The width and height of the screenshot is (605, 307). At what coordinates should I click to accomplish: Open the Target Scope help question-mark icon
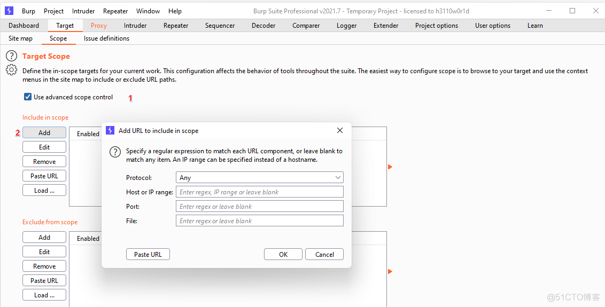coord(12,56)
